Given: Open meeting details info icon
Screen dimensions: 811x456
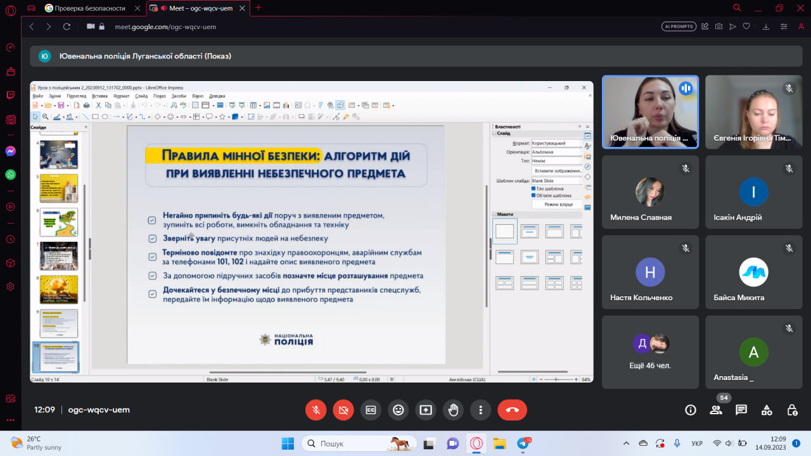Looking at the screenshot, I should pyautogui.click(x=691, y=410).
